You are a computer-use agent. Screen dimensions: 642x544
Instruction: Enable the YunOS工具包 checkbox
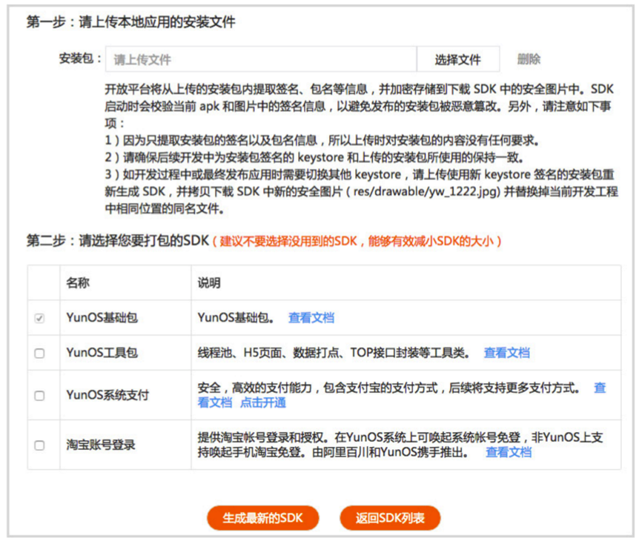click(x=39, y=354)
